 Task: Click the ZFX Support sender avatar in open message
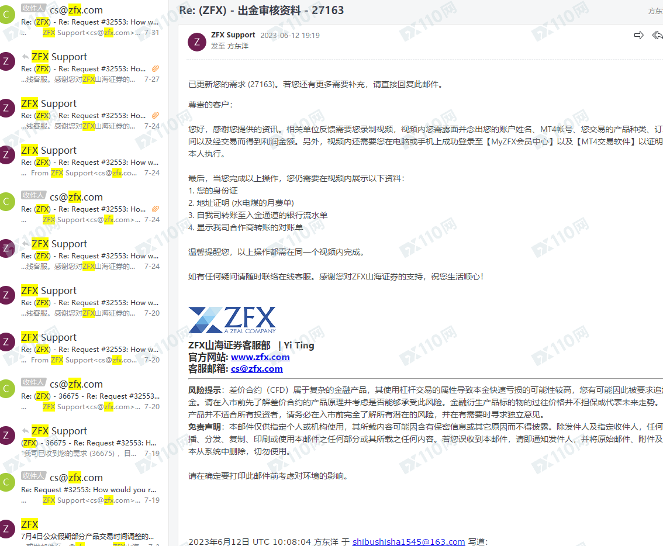197,42
